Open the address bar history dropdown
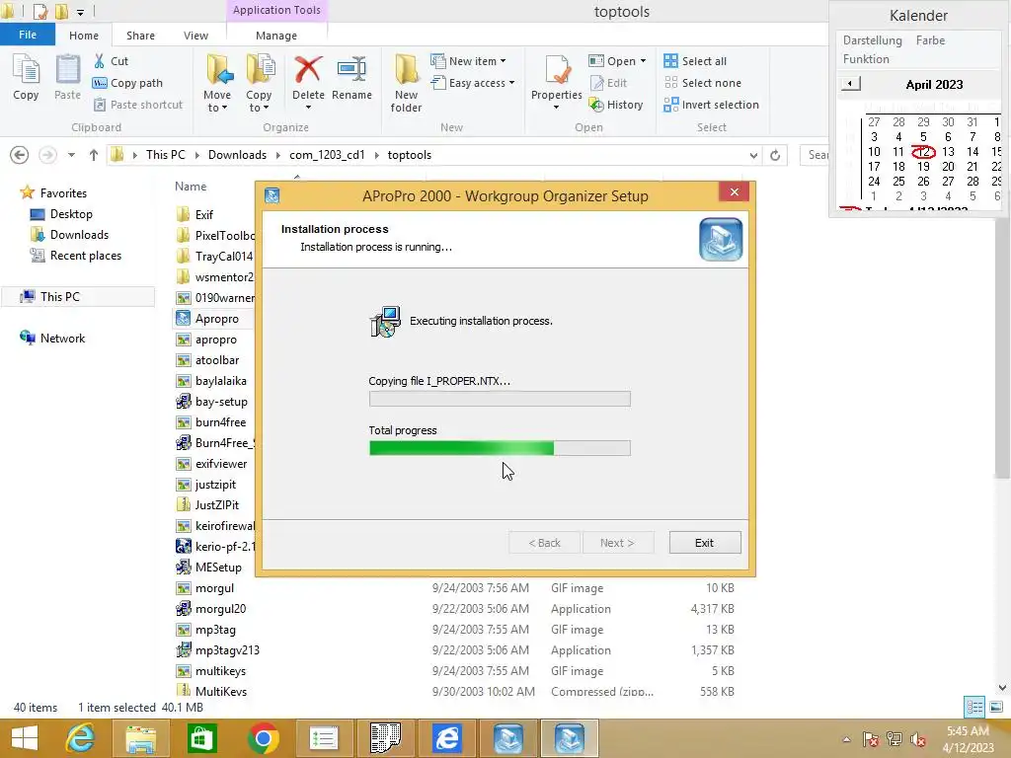1011x758 pixels. [x=753, y=155]
